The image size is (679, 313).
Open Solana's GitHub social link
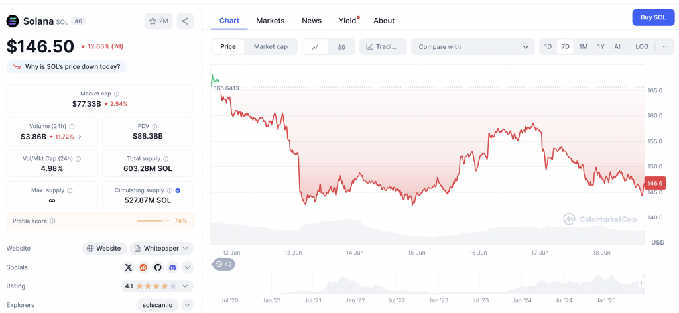158,267
